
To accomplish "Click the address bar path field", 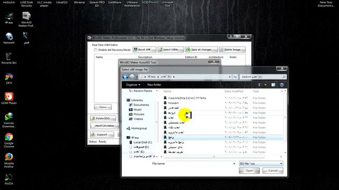I will click(184, 77).
